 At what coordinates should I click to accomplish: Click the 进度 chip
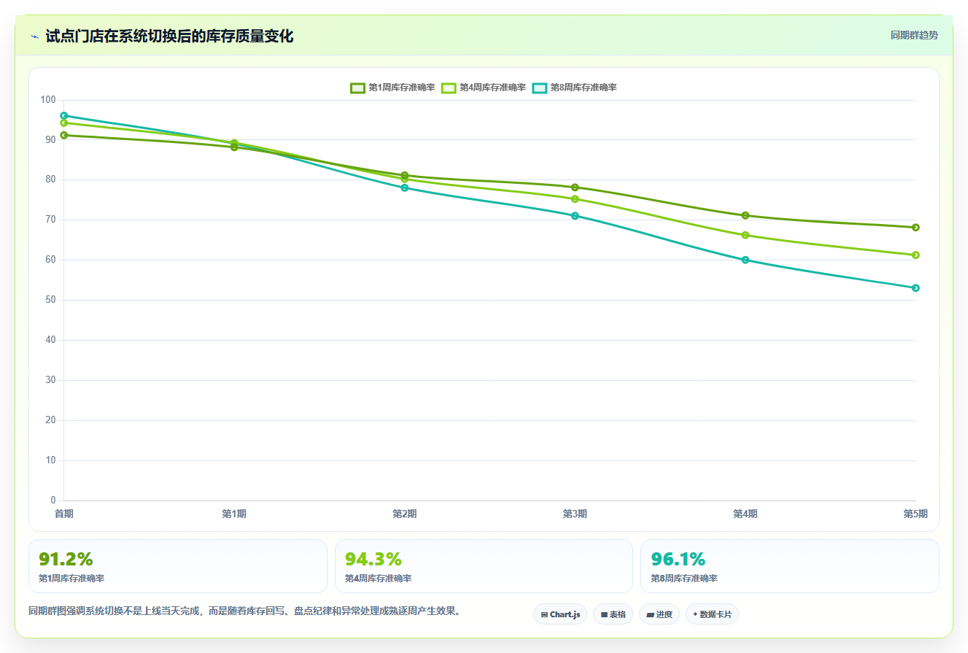659,614
